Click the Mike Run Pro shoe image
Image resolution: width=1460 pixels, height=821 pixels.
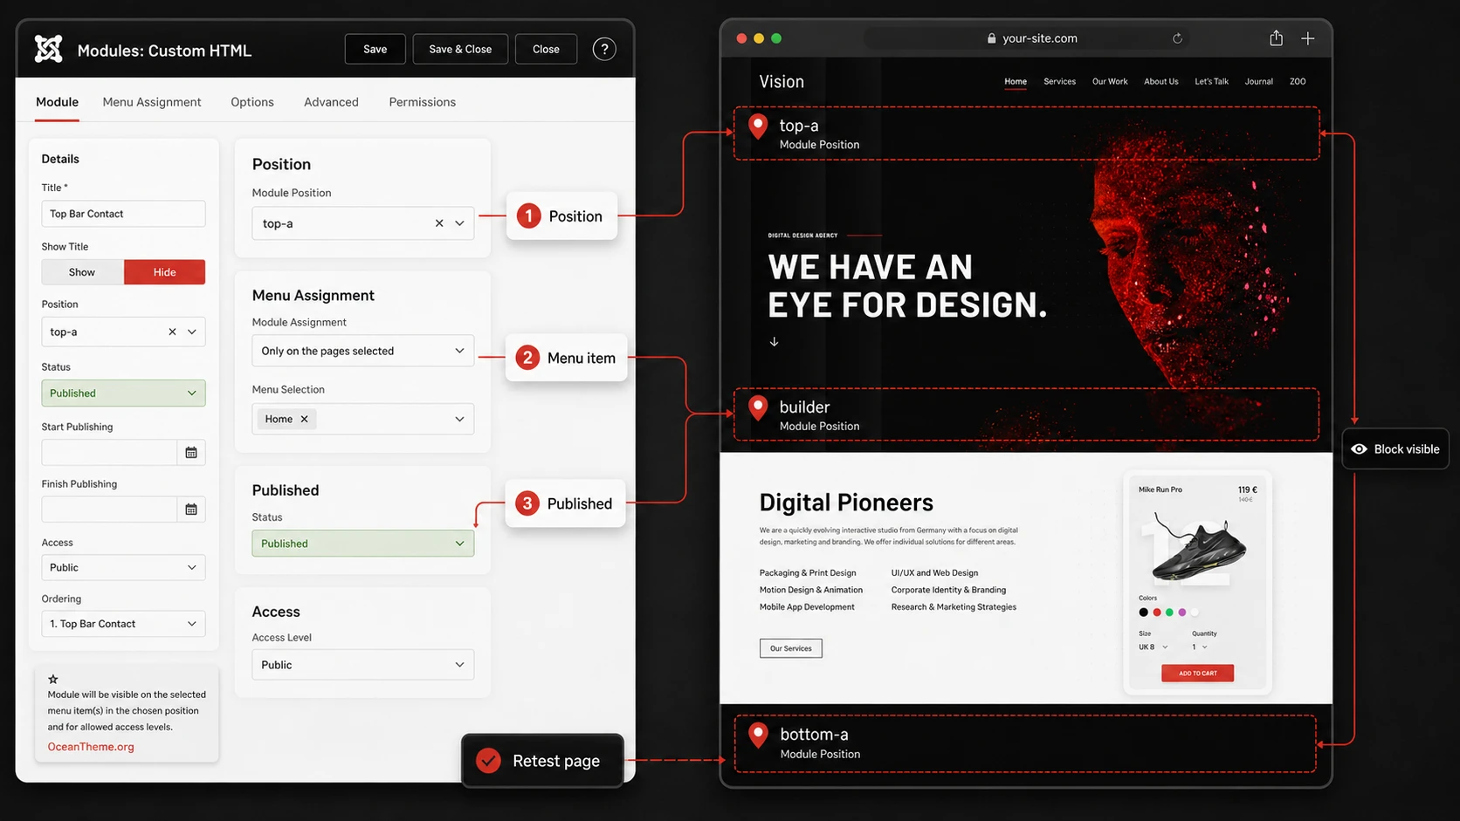click(1198, 550)
